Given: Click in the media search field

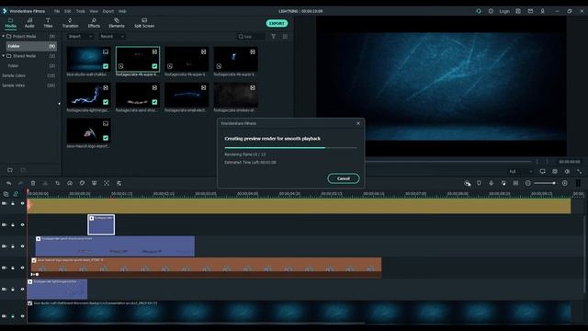Looking at the screenshot, I should click(x=251, y=37).
